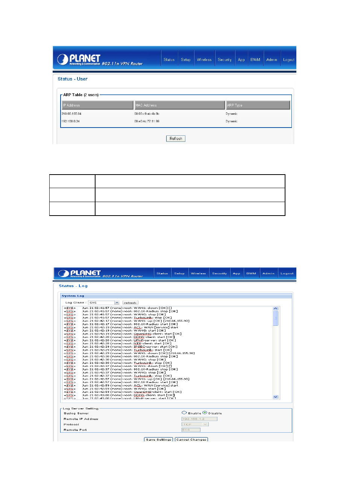The image size is (349, 494).
Task: Expand the Protocol TCP dropdown
Action: (195, 424)
